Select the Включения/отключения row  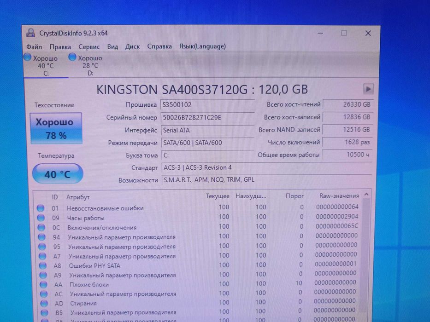click(x=198, y=227)
